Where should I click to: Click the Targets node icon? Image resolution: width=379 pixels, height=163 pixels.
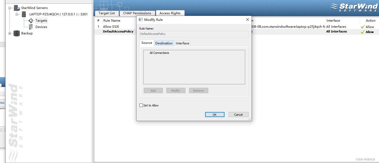tap(31, 20)
